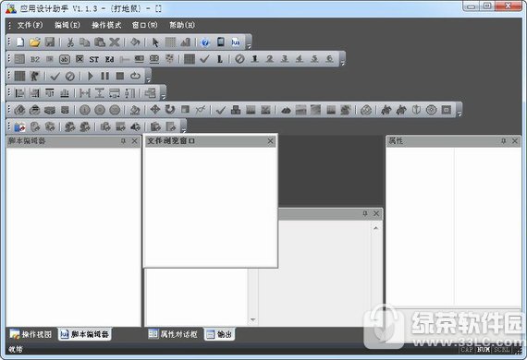The height and width of the screenshot is (360, 527).
Task: Expand the fifth toolbar overflow arrow
Action: [x=460, y=114]
